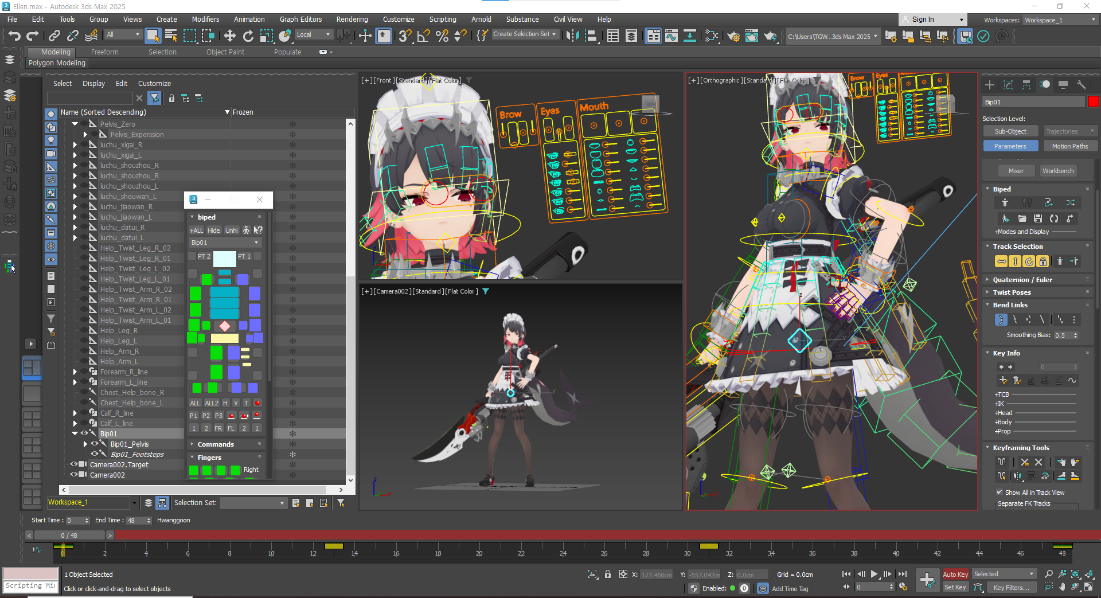1101x598 pixels.
Task: Enable Biped Figure Mode icon
Action: 1005,202
